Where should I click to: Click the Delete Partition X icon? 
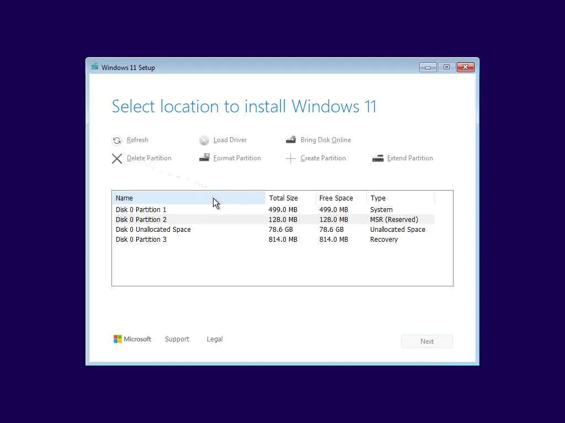click(117, 158)
